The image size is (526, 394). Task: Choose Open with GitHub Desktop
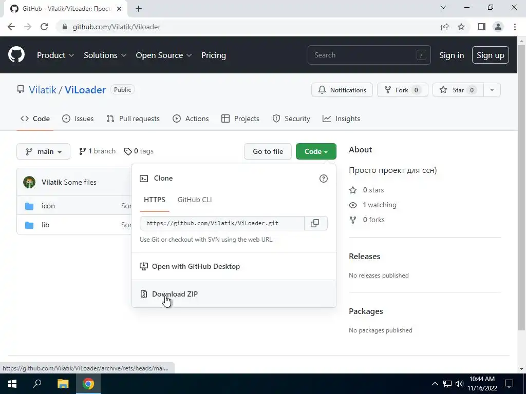[234, 266]
